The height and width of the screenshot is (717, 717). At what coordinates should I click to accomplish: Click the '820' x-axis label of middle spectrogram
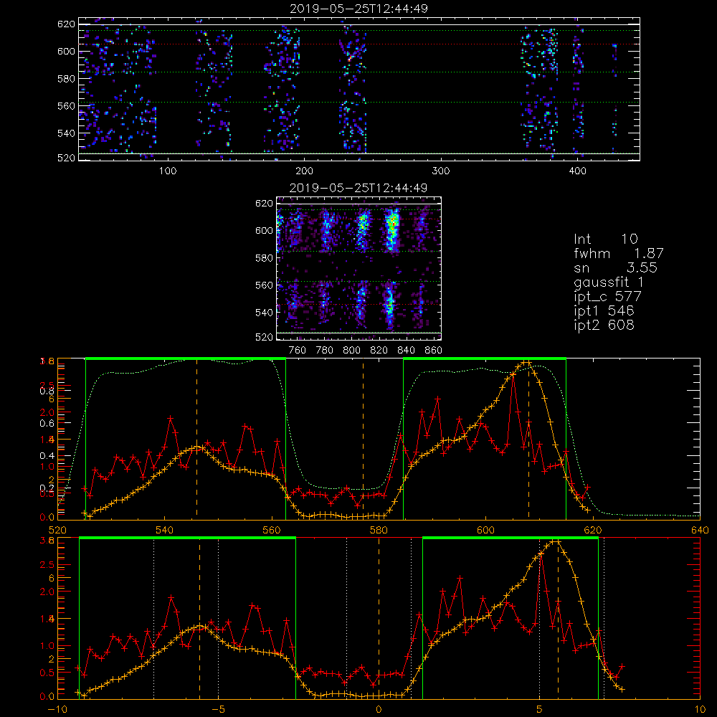[379, 351]
